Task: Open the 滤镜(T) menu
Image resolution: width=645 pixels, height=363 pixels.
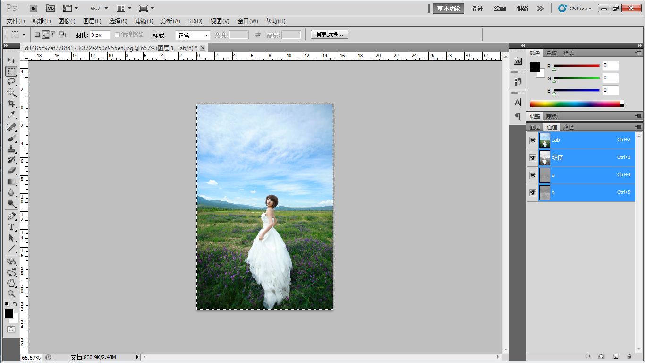Action: 144,21
